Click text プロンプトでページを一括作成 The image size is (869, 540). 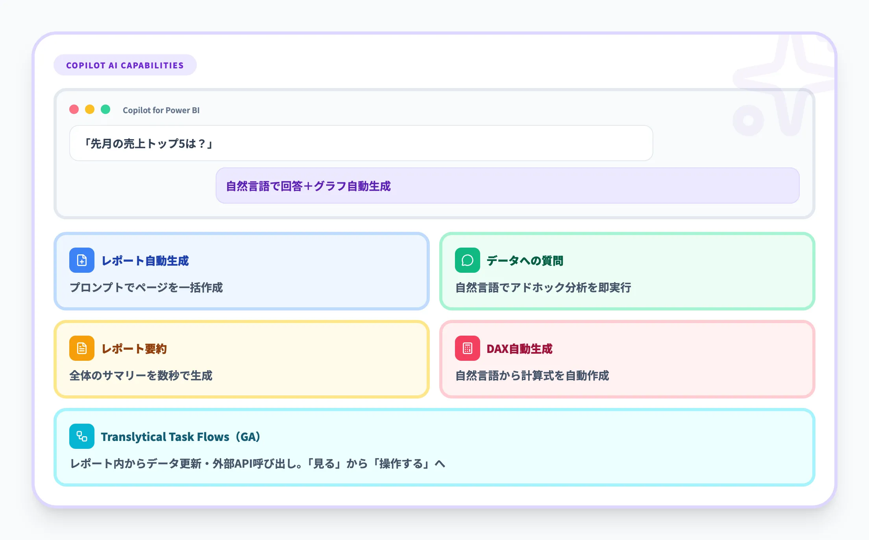(146, 287)
